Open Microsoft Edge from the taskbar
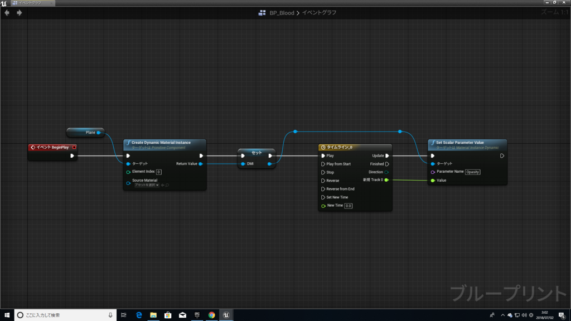The height and width of the screenshot is (321, 571). (139, 315)
